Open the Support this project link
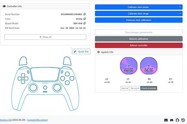This screenshot has width=187, height=124. (37, 120)
